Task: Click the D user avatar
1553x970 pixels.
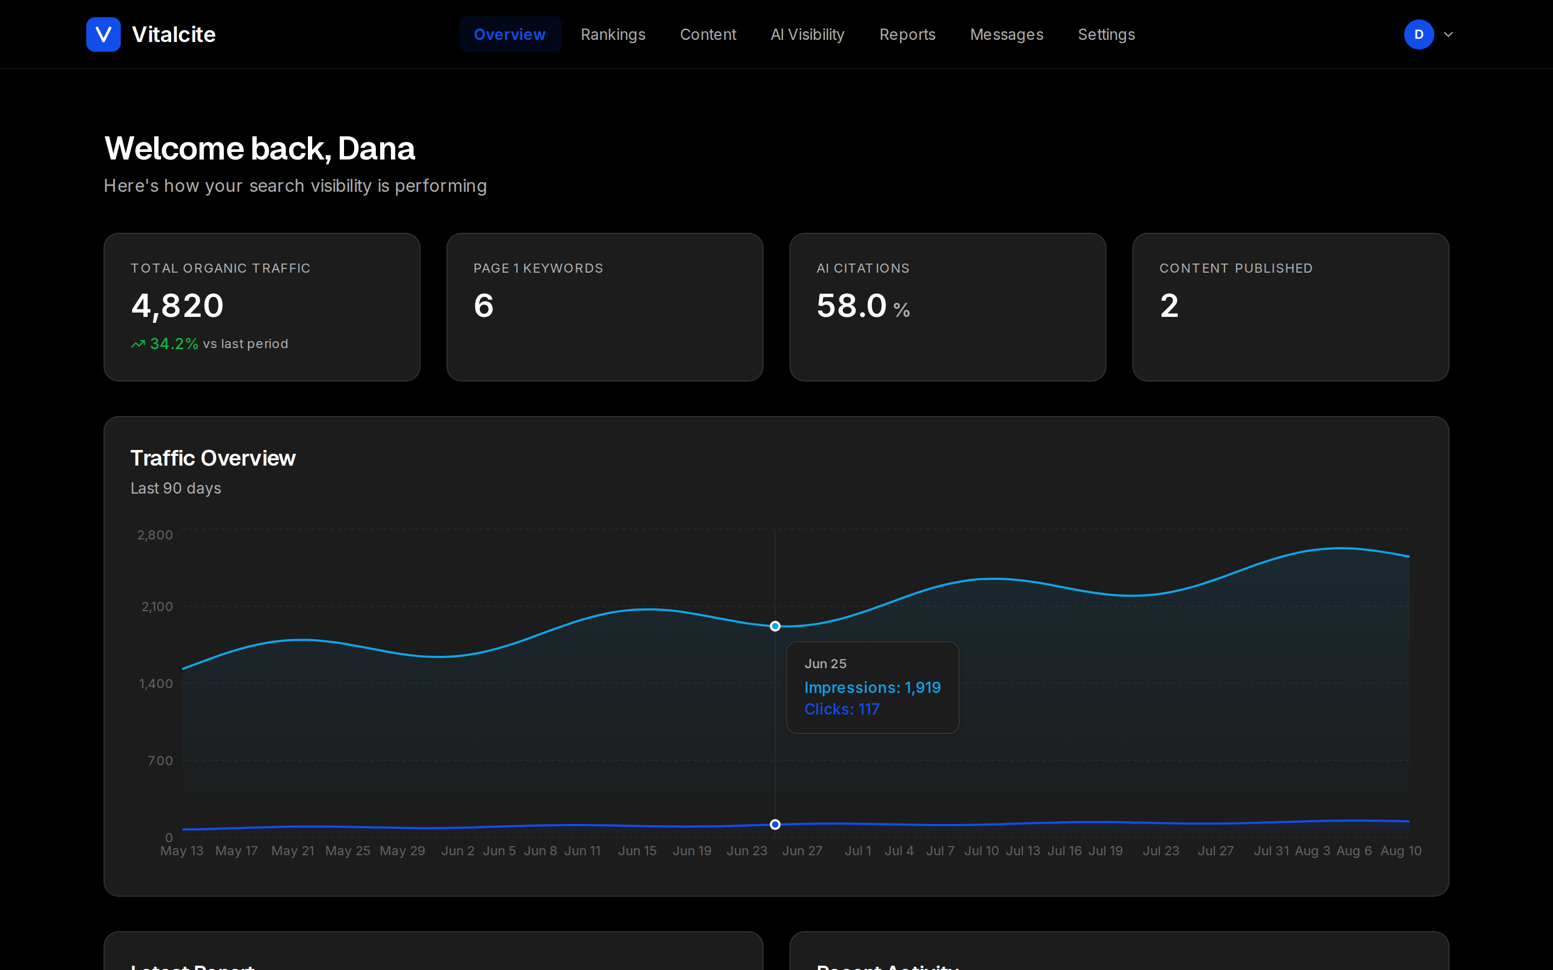Action: pos(1419,34)
